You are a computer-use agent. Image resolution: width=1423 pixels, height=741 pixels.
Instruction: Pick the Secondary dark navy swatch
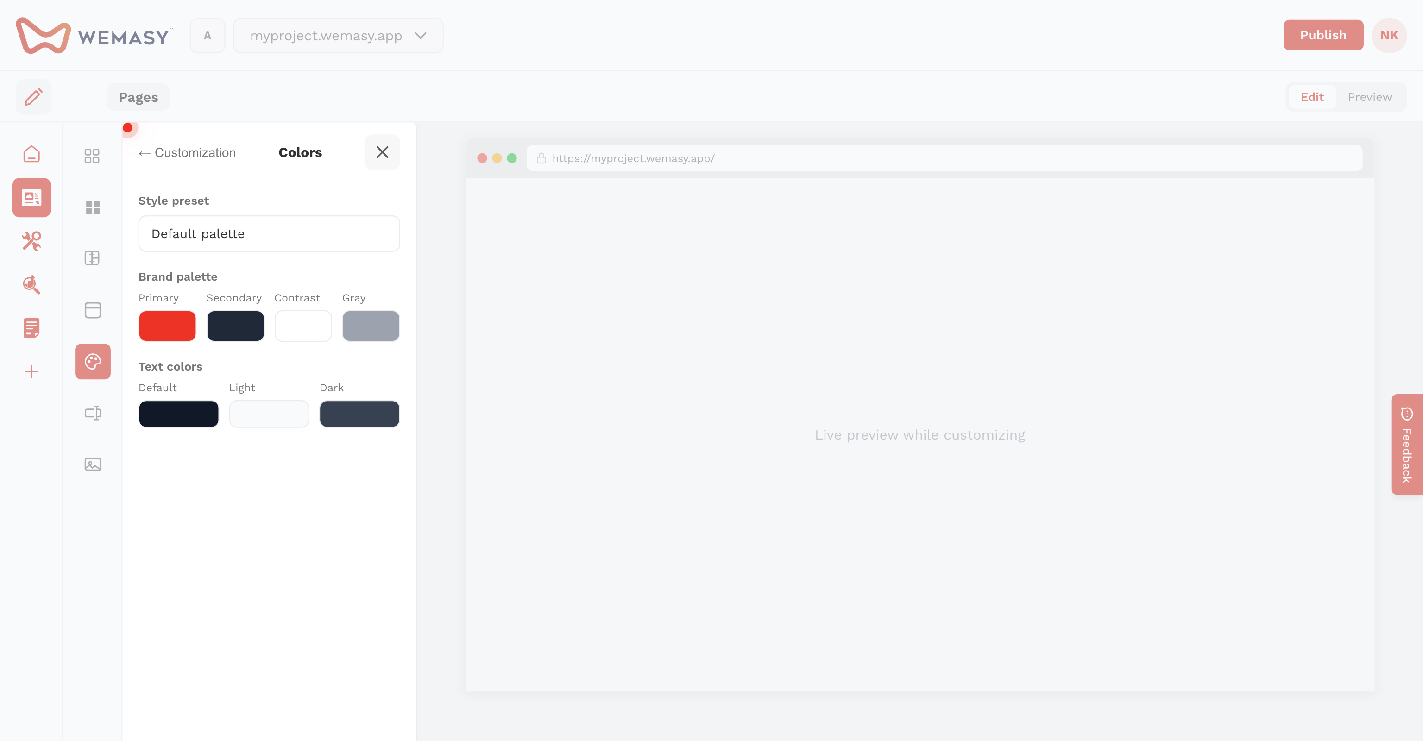pyautogui.click(x=235, y=326)
